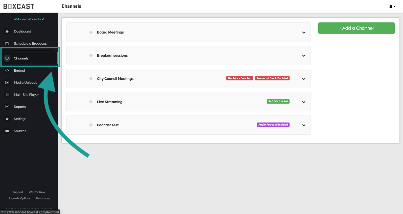
Task: Click the Breakout sessions status dot
Action: click(x=91, y=55)
